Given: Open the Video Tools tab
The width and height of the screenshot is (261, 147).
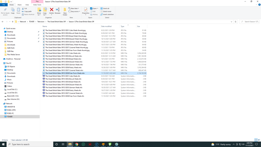Looking at the screenshot, I should pos(37,5).
